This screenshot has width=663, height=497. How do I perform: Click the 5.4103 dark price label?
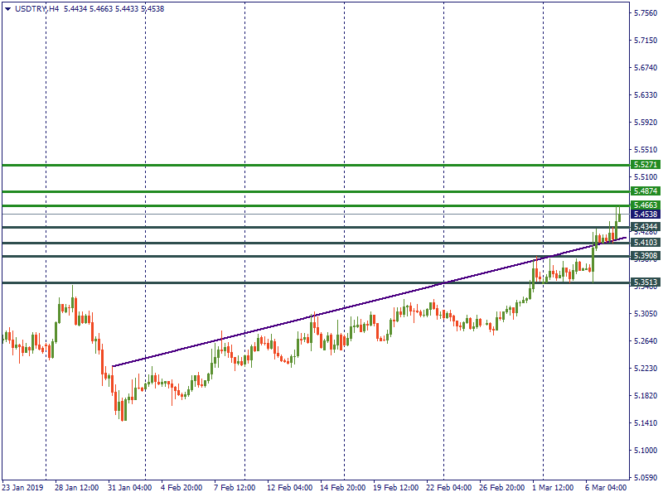(645, 242)
